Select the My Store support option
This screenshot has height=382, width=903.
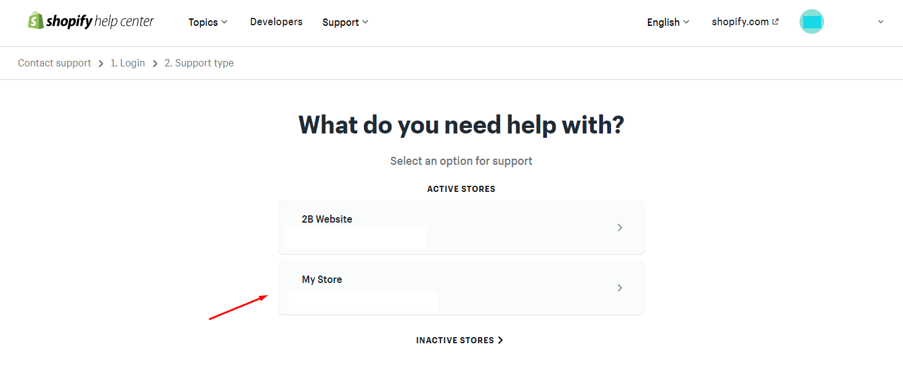click(461, 287)
